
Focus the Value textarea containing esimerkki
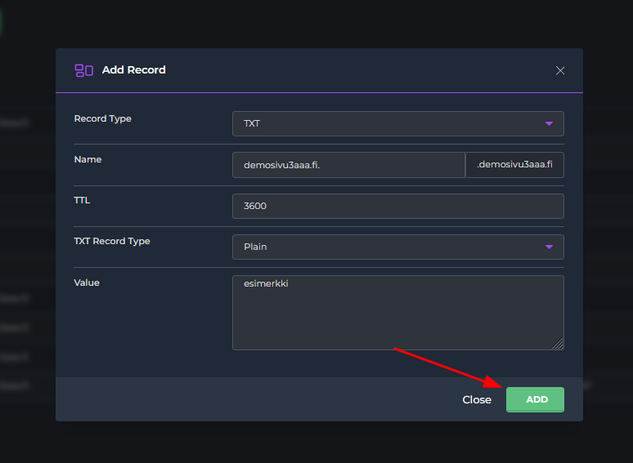tap(397, 312)
